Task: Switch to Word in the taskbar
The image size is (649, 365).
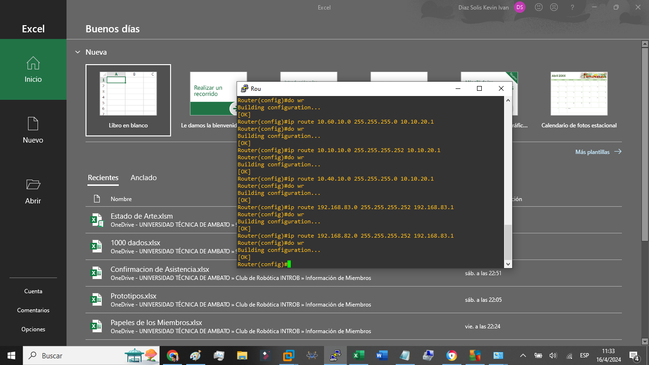Action: [382, 355]
